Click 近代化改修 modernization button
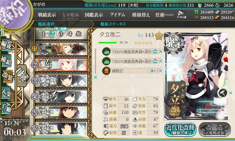The image size is (235, 141). coord(180,130)
